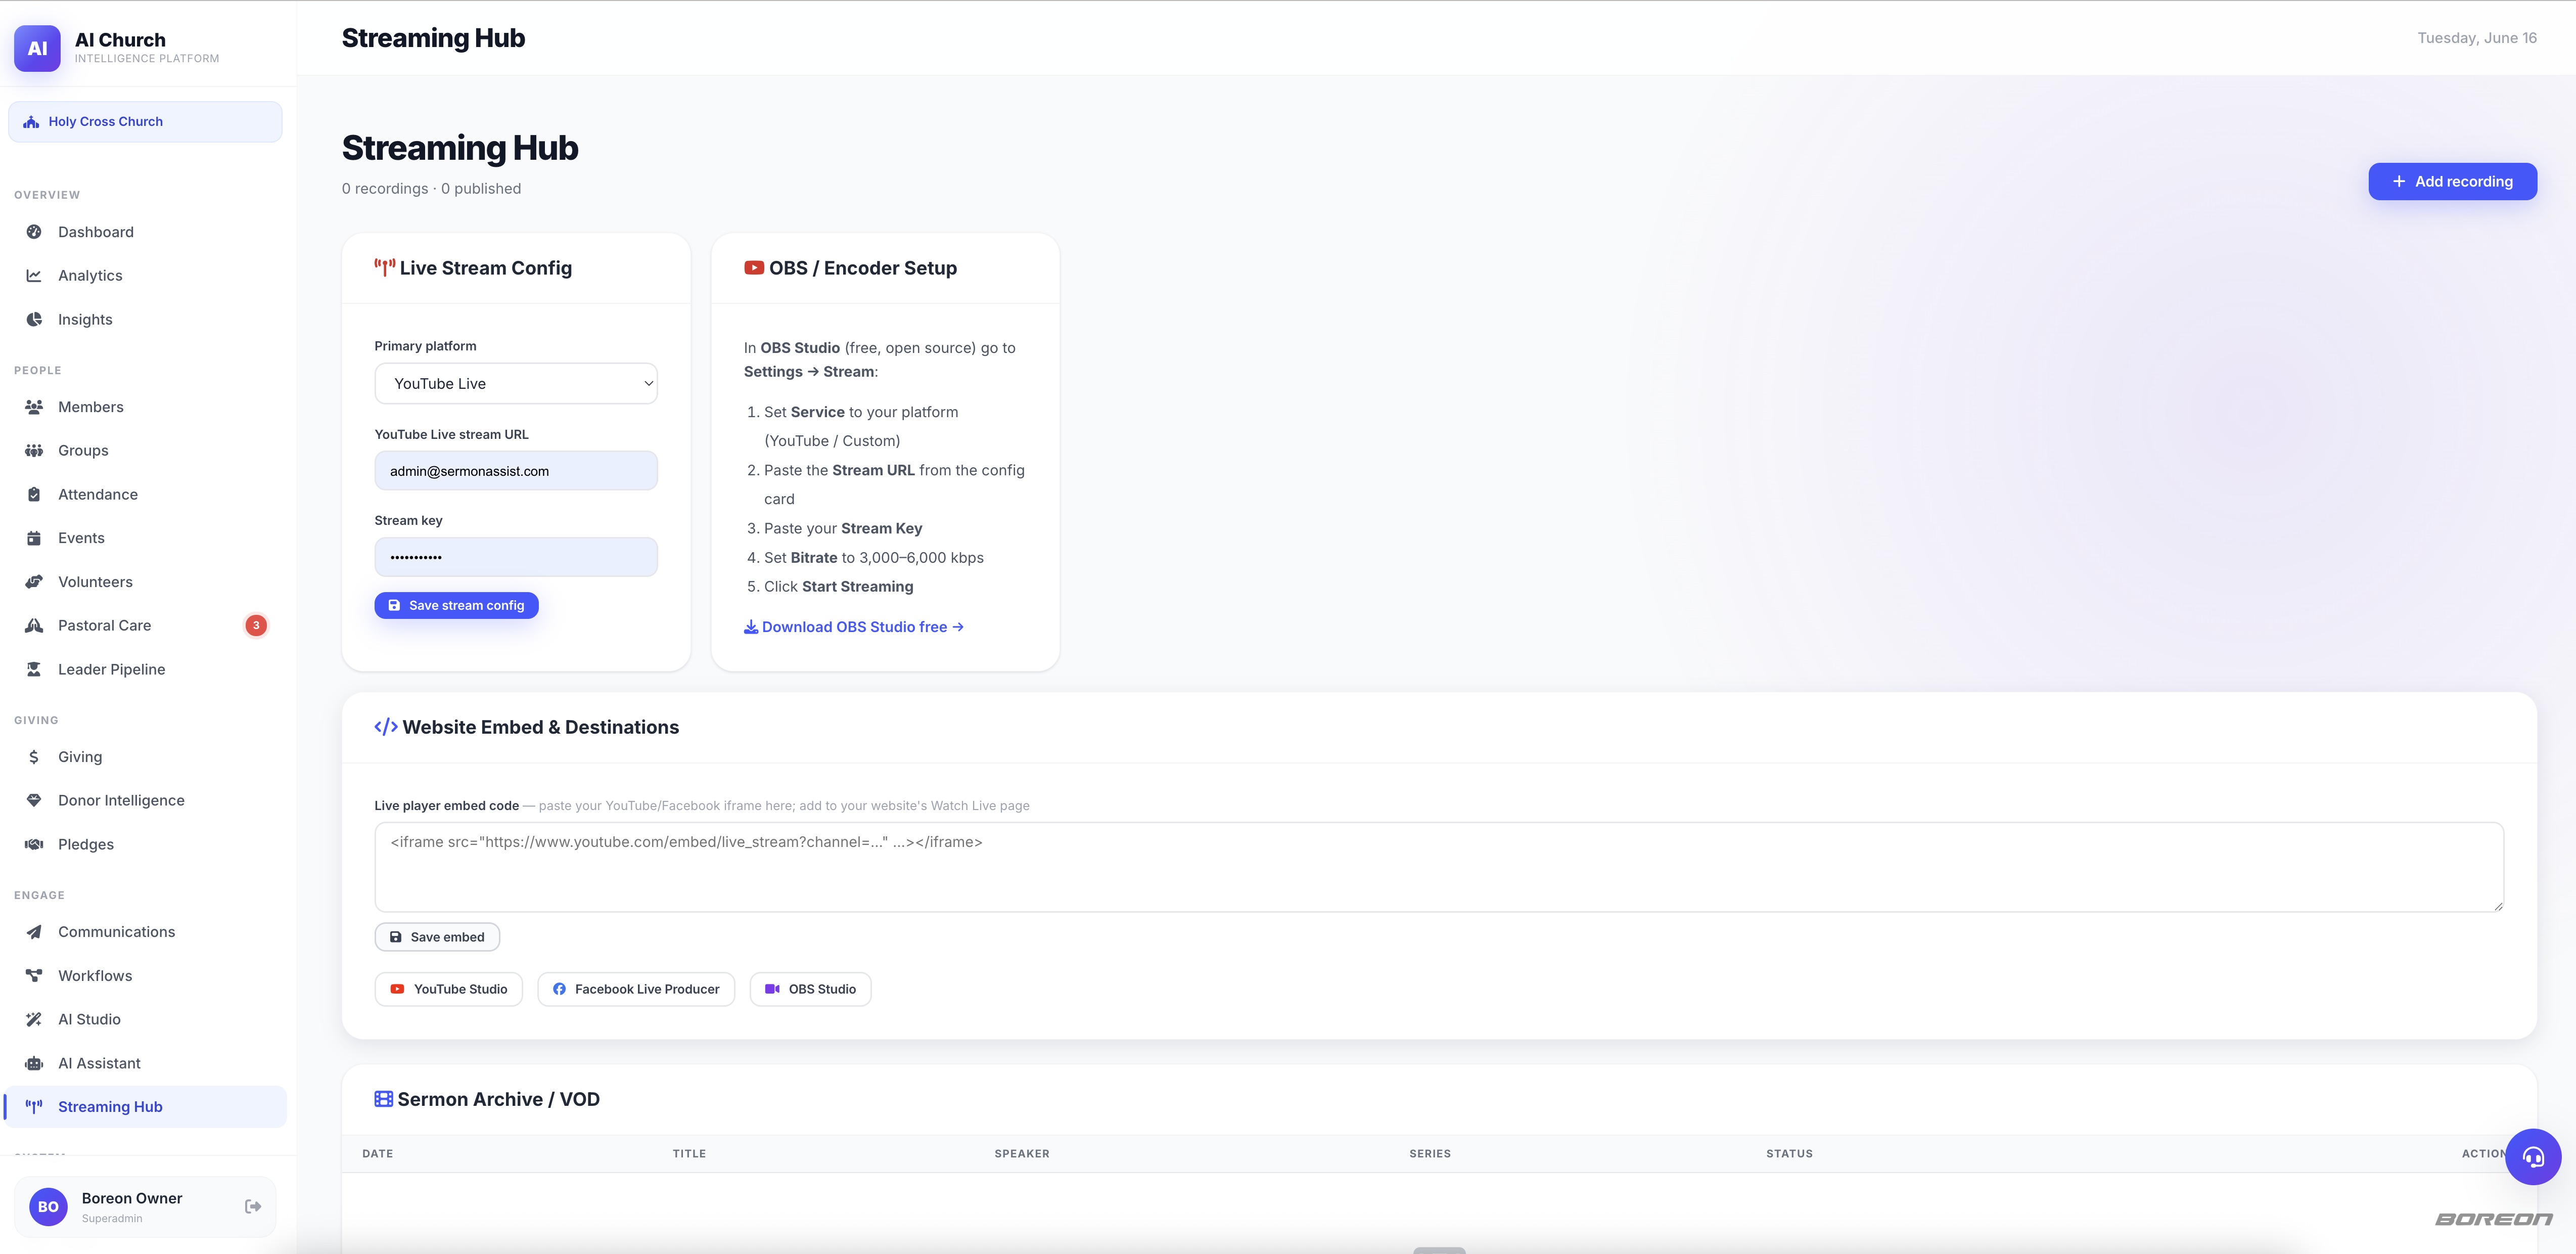The image size is (2576, 1254).
Task: Click the Volunteers helping hand icon
Action: coord(34,582)
